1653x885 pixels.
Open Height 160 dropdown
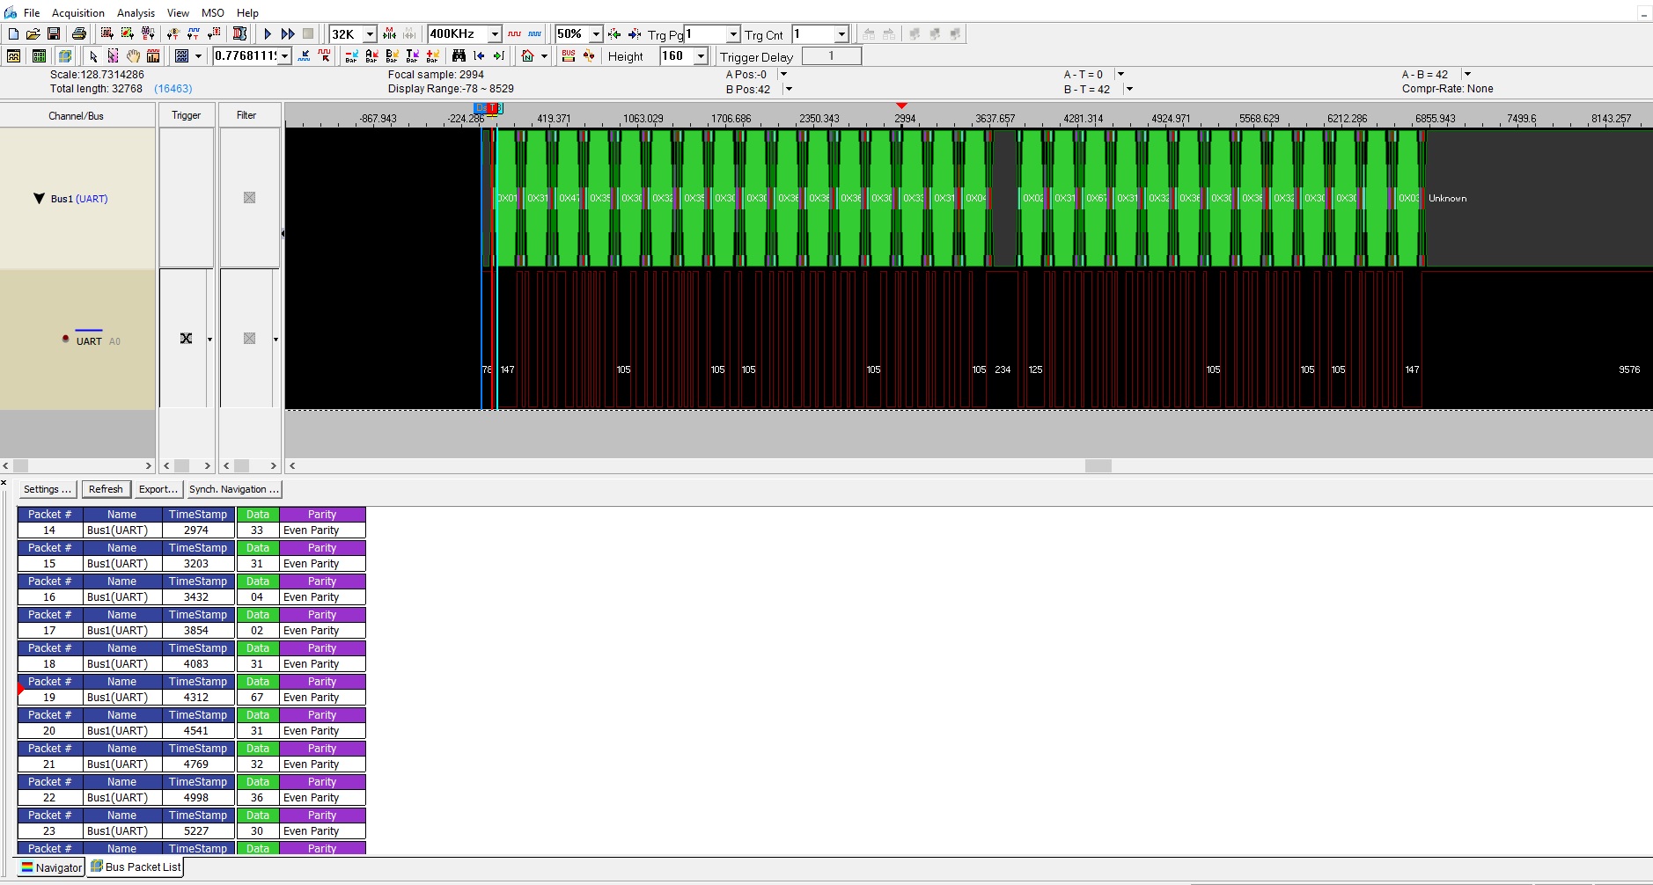pos(701,56)
